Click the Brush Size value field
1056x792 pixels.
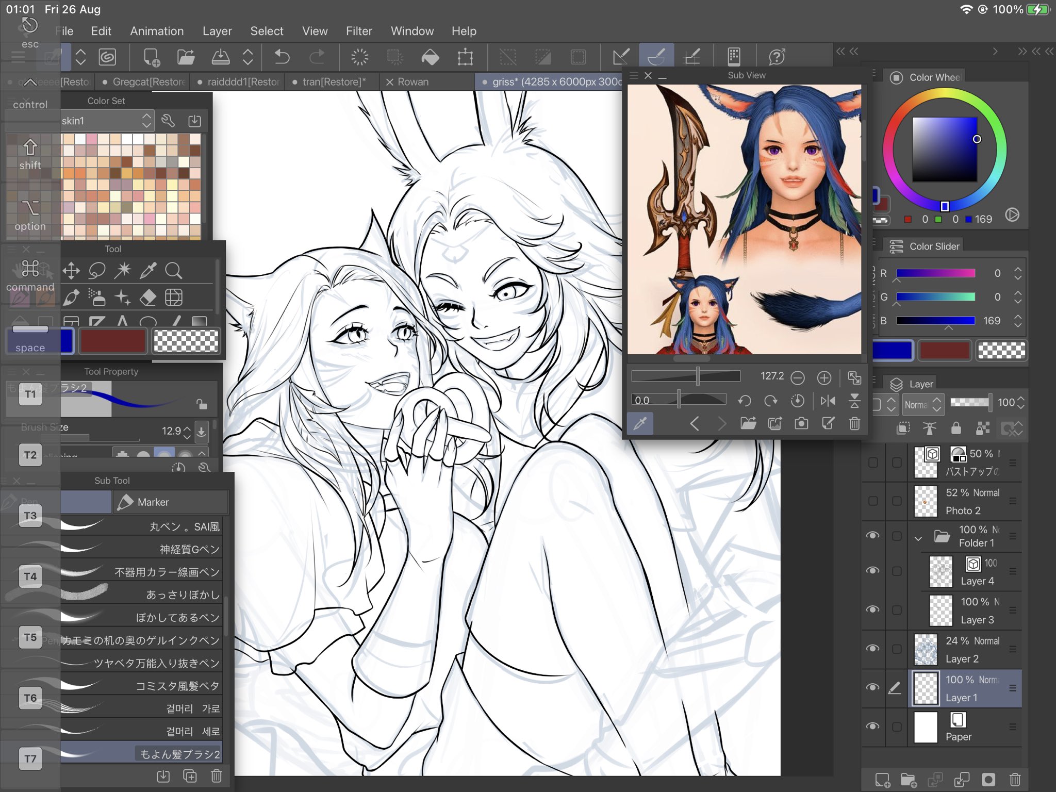pyautogui.click(x=173, y=431)
